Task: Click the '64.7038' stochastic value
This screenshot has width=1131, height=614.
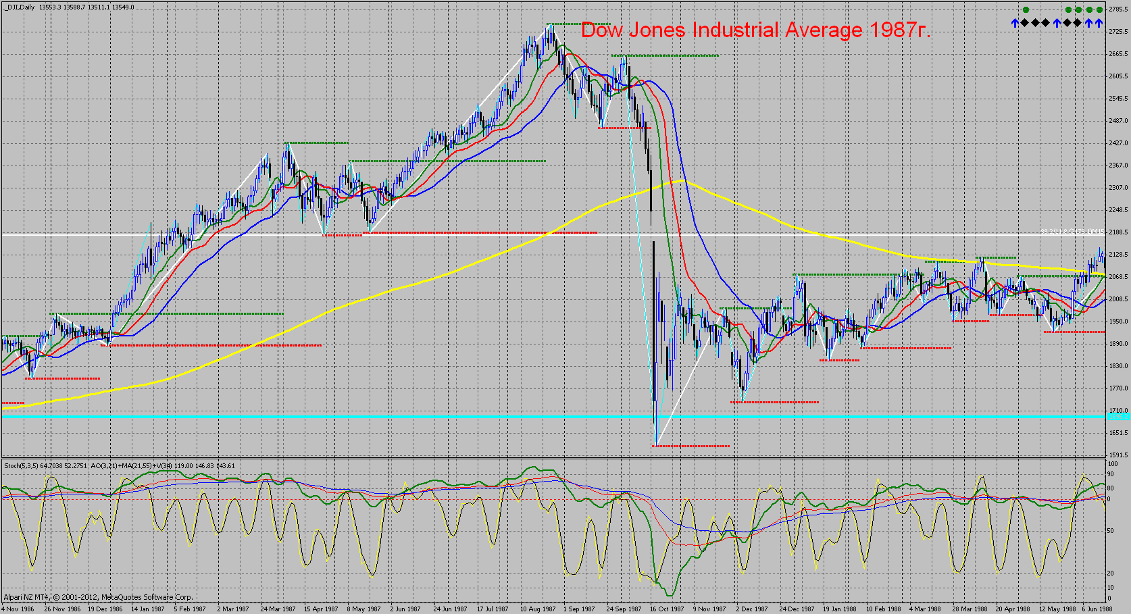Action: click(52, 466)
